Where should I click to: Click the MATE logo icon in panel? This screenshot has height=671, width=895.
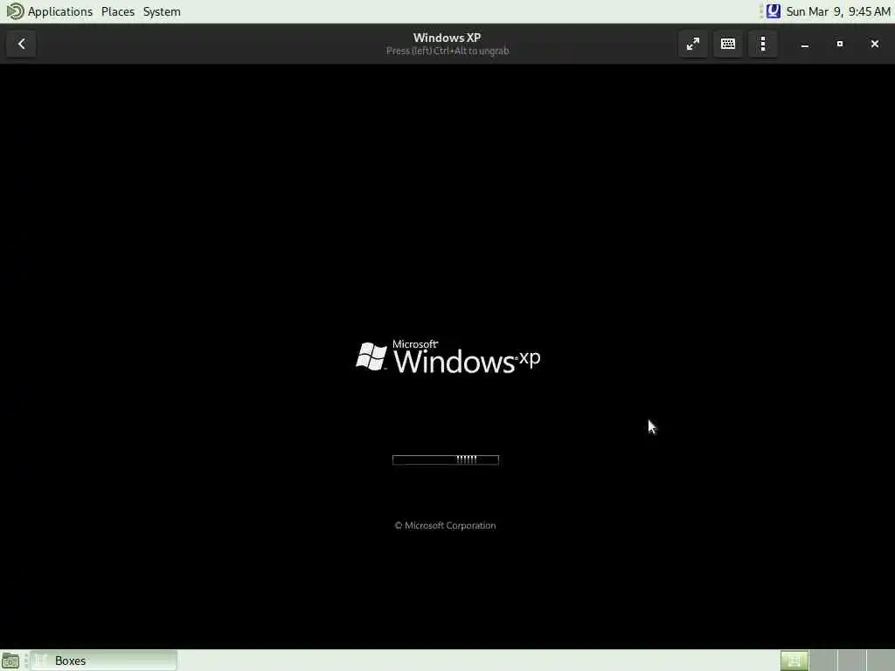click(x=15, y=11)
